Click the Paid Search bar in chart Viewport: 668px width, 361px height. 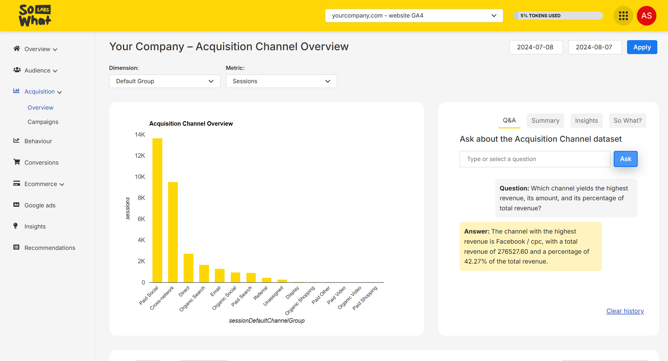(251, 278)
